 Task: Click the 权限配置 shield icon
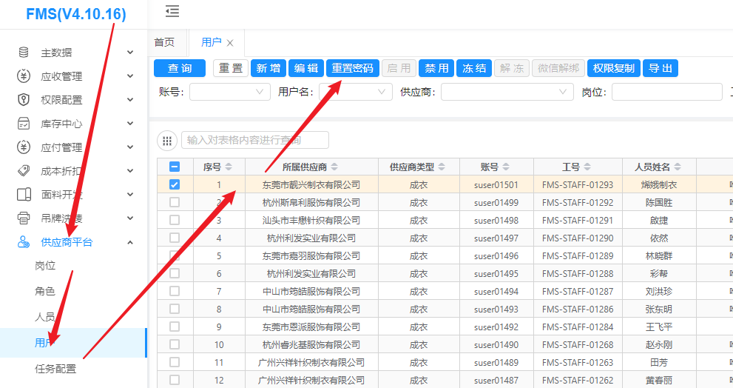pos(24,100)
